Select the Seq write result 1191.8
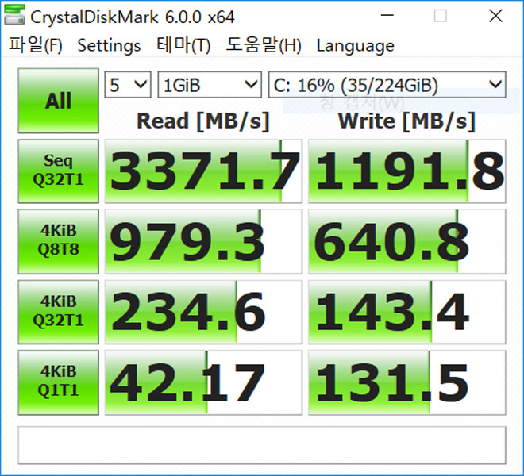524x476 pixels. 406,171
